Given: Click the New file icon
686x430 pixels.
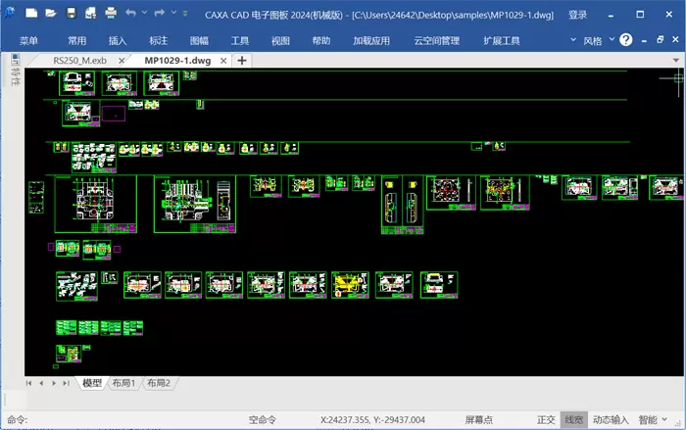Looking at the screenshot, I should pos(31,14).
